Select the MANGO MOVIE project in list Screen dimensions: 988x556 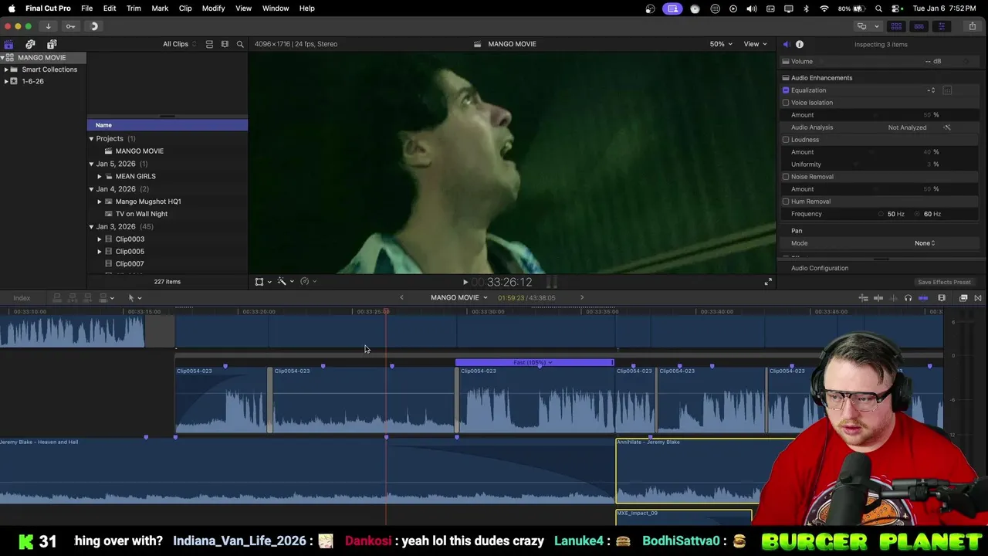coord(139,151)
